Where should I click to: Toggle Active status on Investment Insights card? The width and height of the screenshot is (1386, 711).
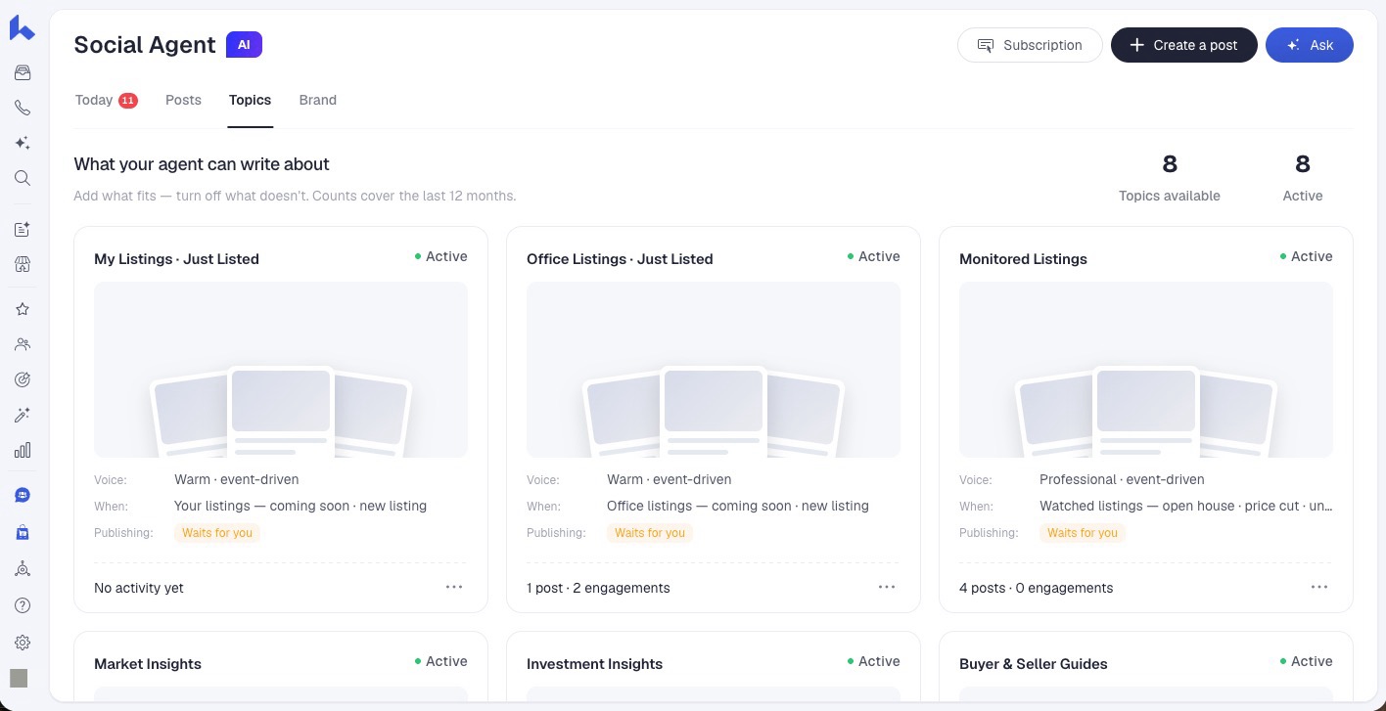coord(873,661)
